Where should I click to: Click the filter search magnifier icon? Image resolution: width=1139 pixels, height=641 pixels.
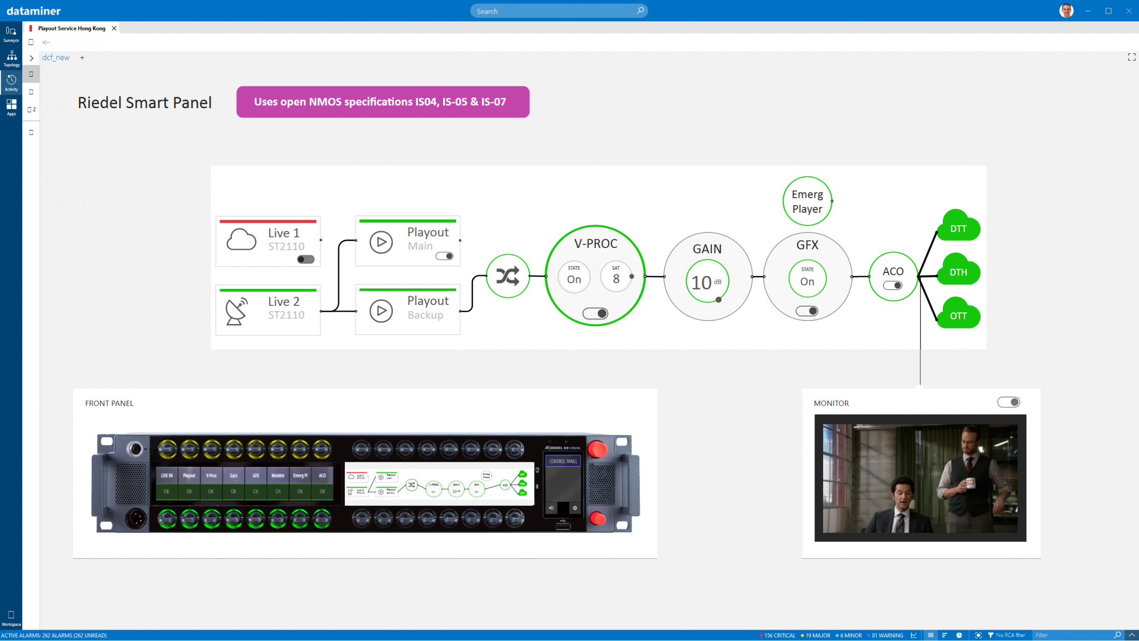coord(1117,635)
